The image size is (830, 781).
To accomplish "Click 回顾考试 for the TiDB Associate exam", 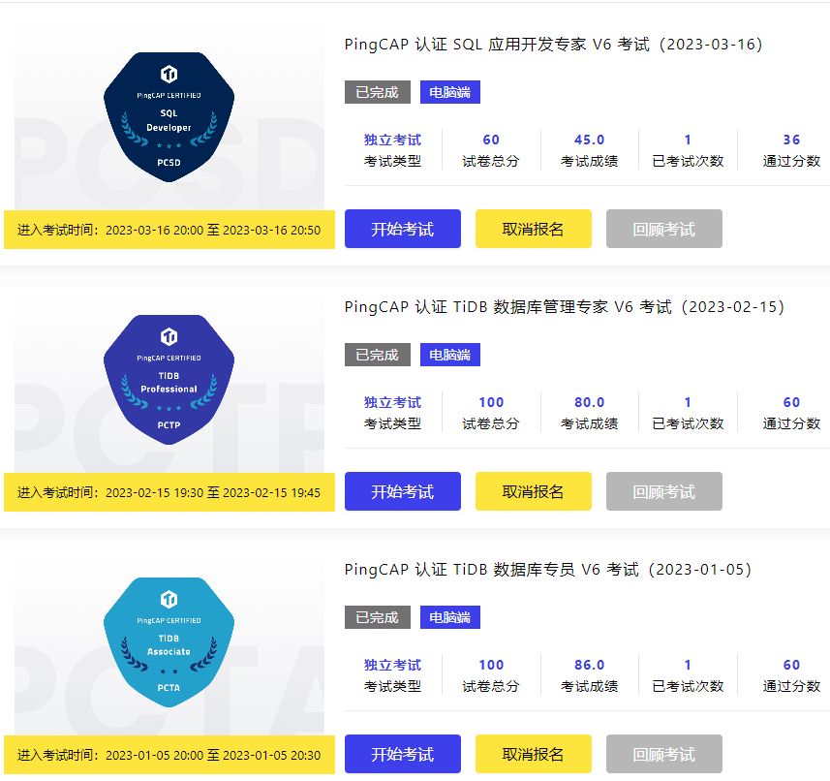I will click(x=663, y=754).
